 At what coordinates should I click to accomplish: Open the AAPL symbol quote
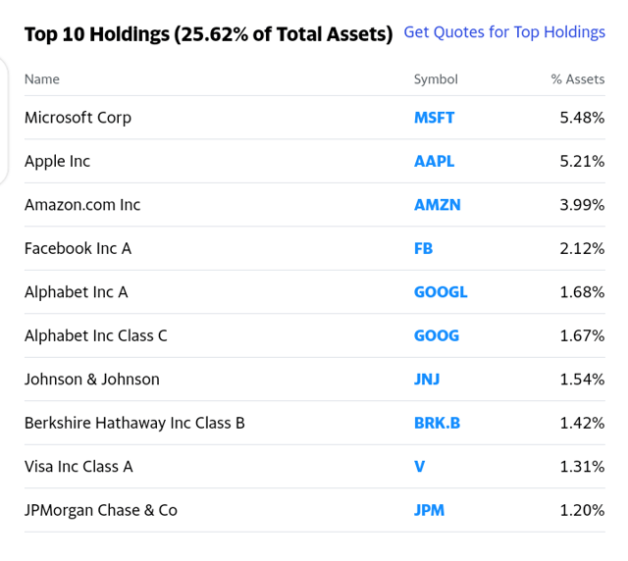click(x=434, y=161)
